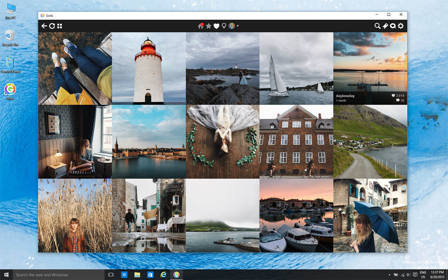Open the lighthouse photo thumbnail
Image resolution: width=448 pixels, height=280 pixels.
coord(149,68)
